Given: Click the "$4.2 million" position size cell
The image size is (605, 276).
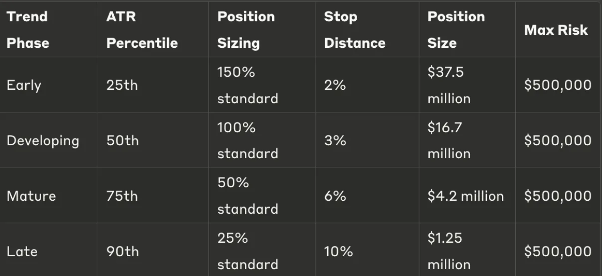Looking at the screenshot, I should 465,196.
